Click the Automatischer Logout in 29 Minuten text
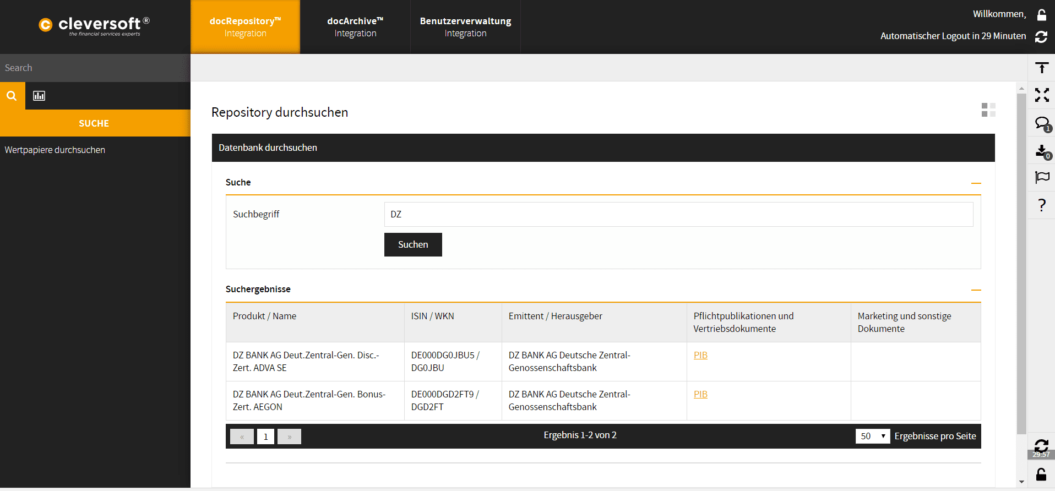The height and width of the screenshot is (491, 1055). pyautogui.click(x=953, y=36)
